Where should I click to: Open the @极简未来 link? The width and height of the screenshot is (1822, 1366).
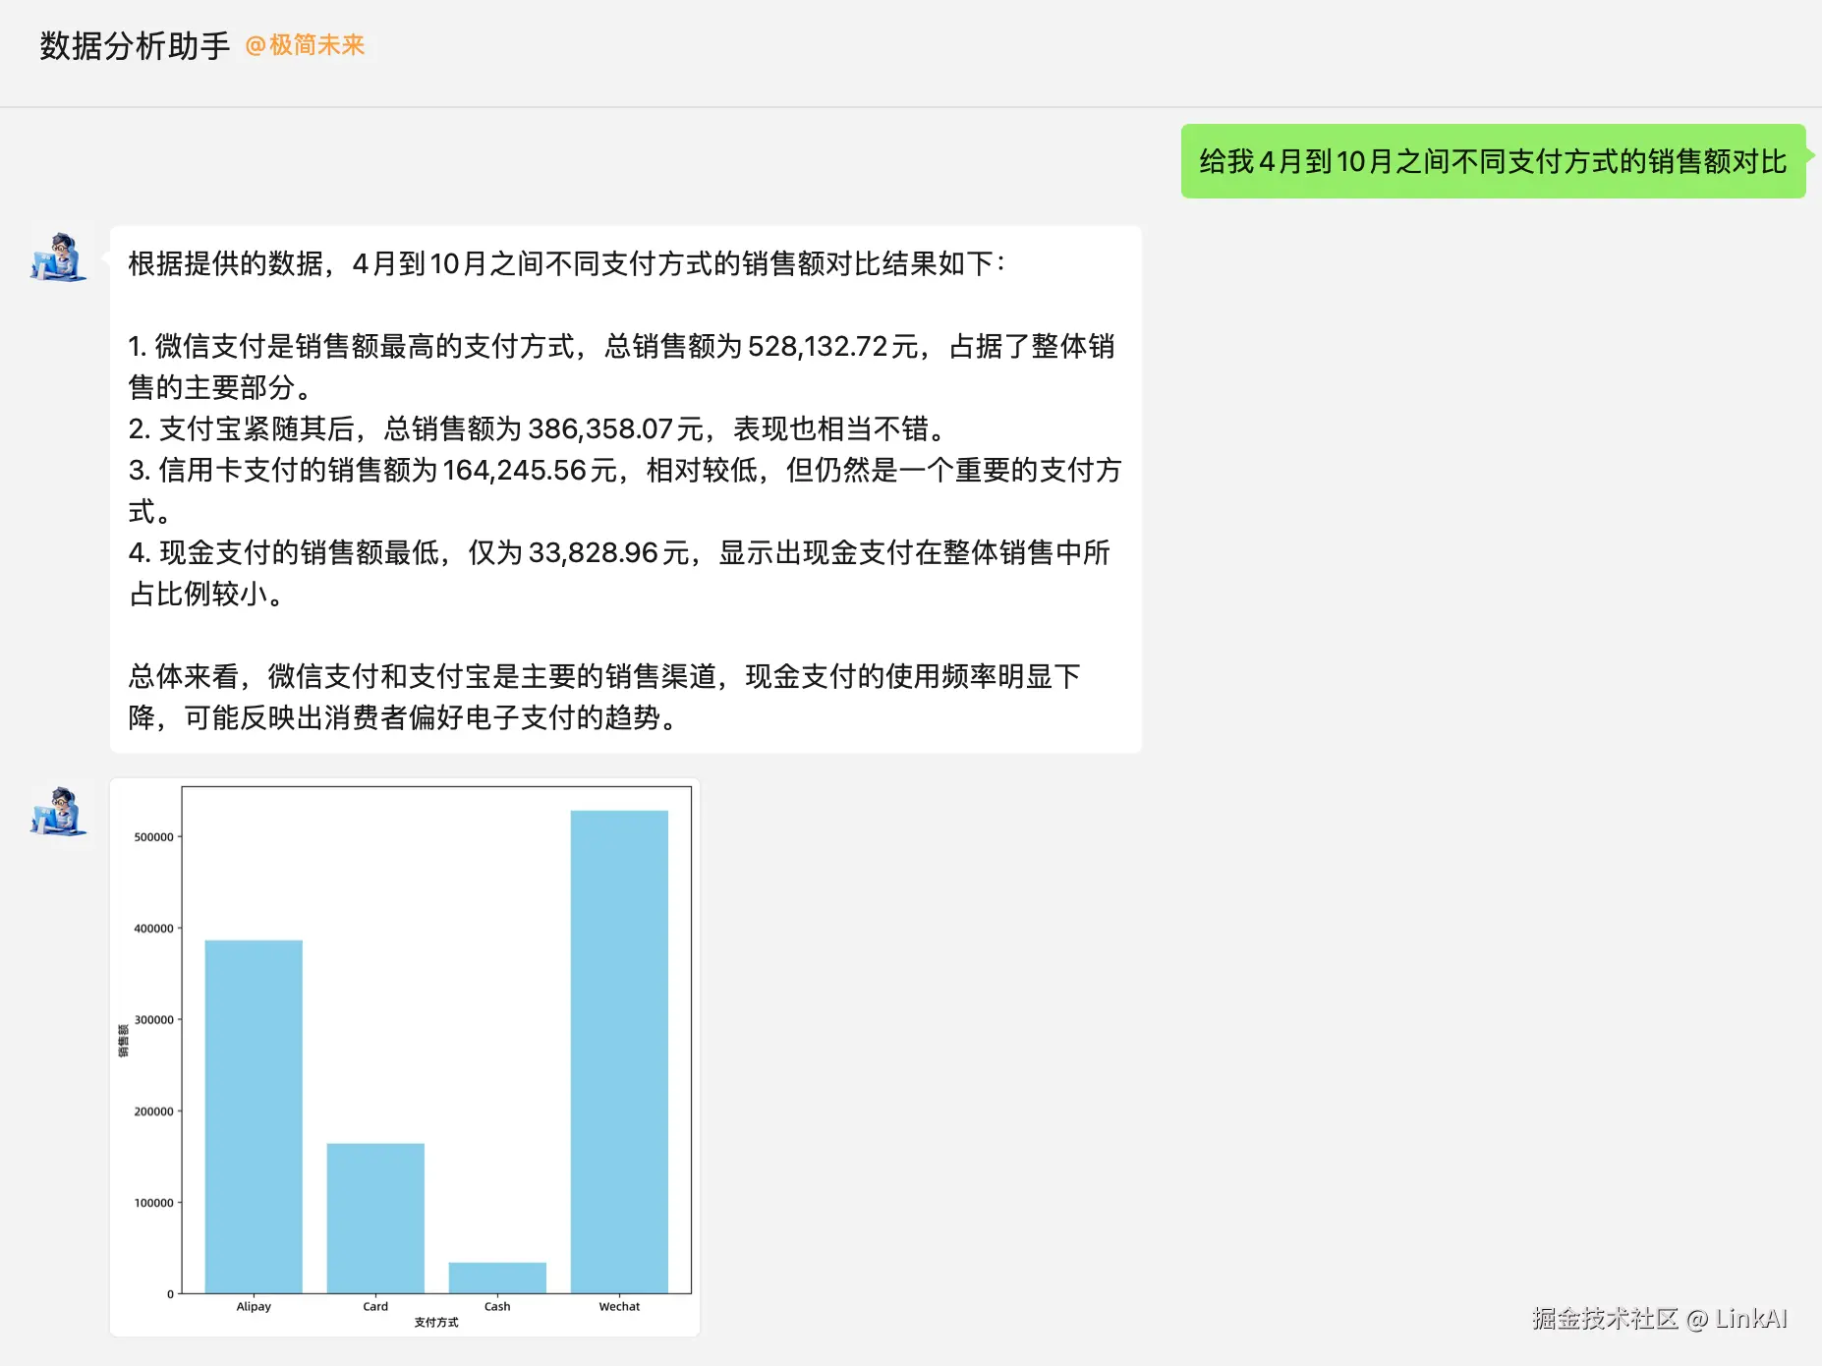pyautogui.click(x=304, y=44)
